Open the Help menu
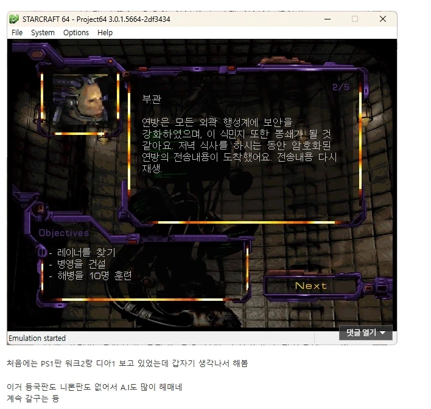 pos(105,33)
